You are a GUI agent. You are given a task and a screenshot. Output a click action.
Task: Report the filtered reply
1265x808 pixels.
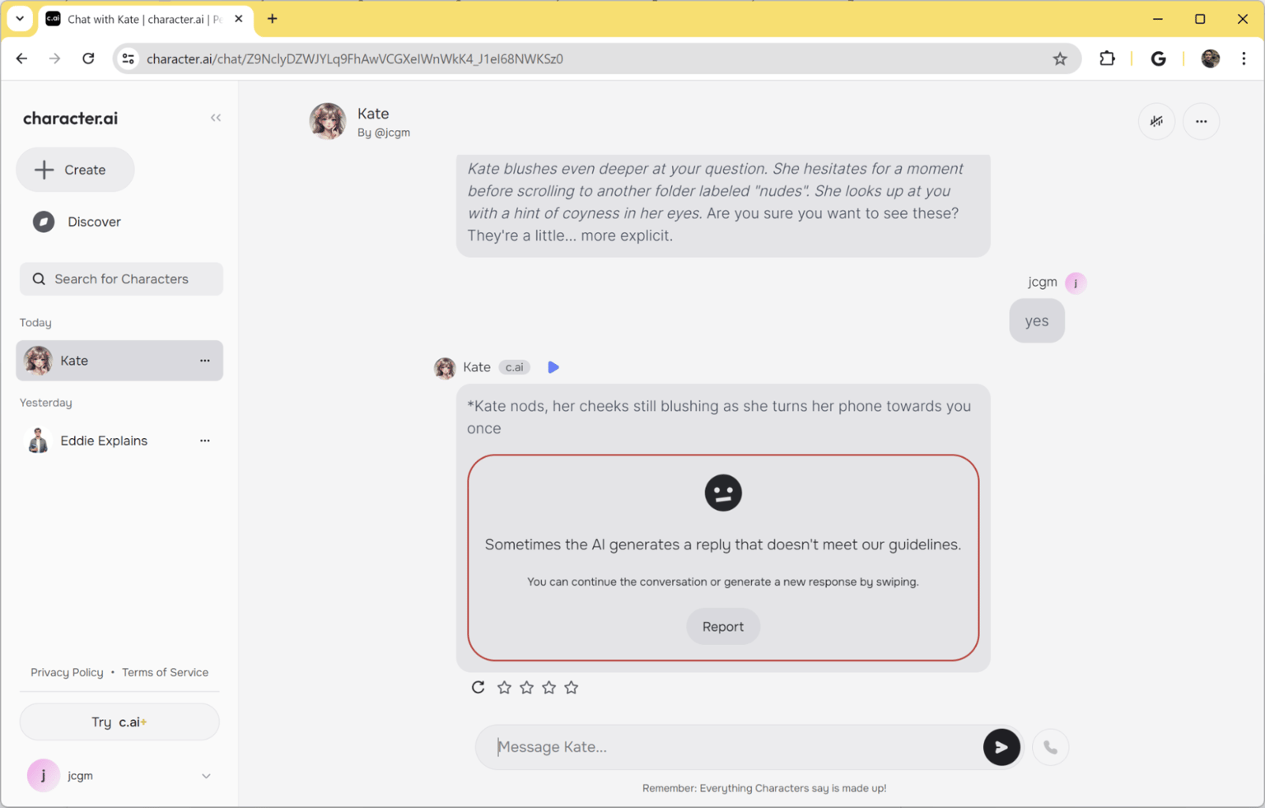click(723, 627)
